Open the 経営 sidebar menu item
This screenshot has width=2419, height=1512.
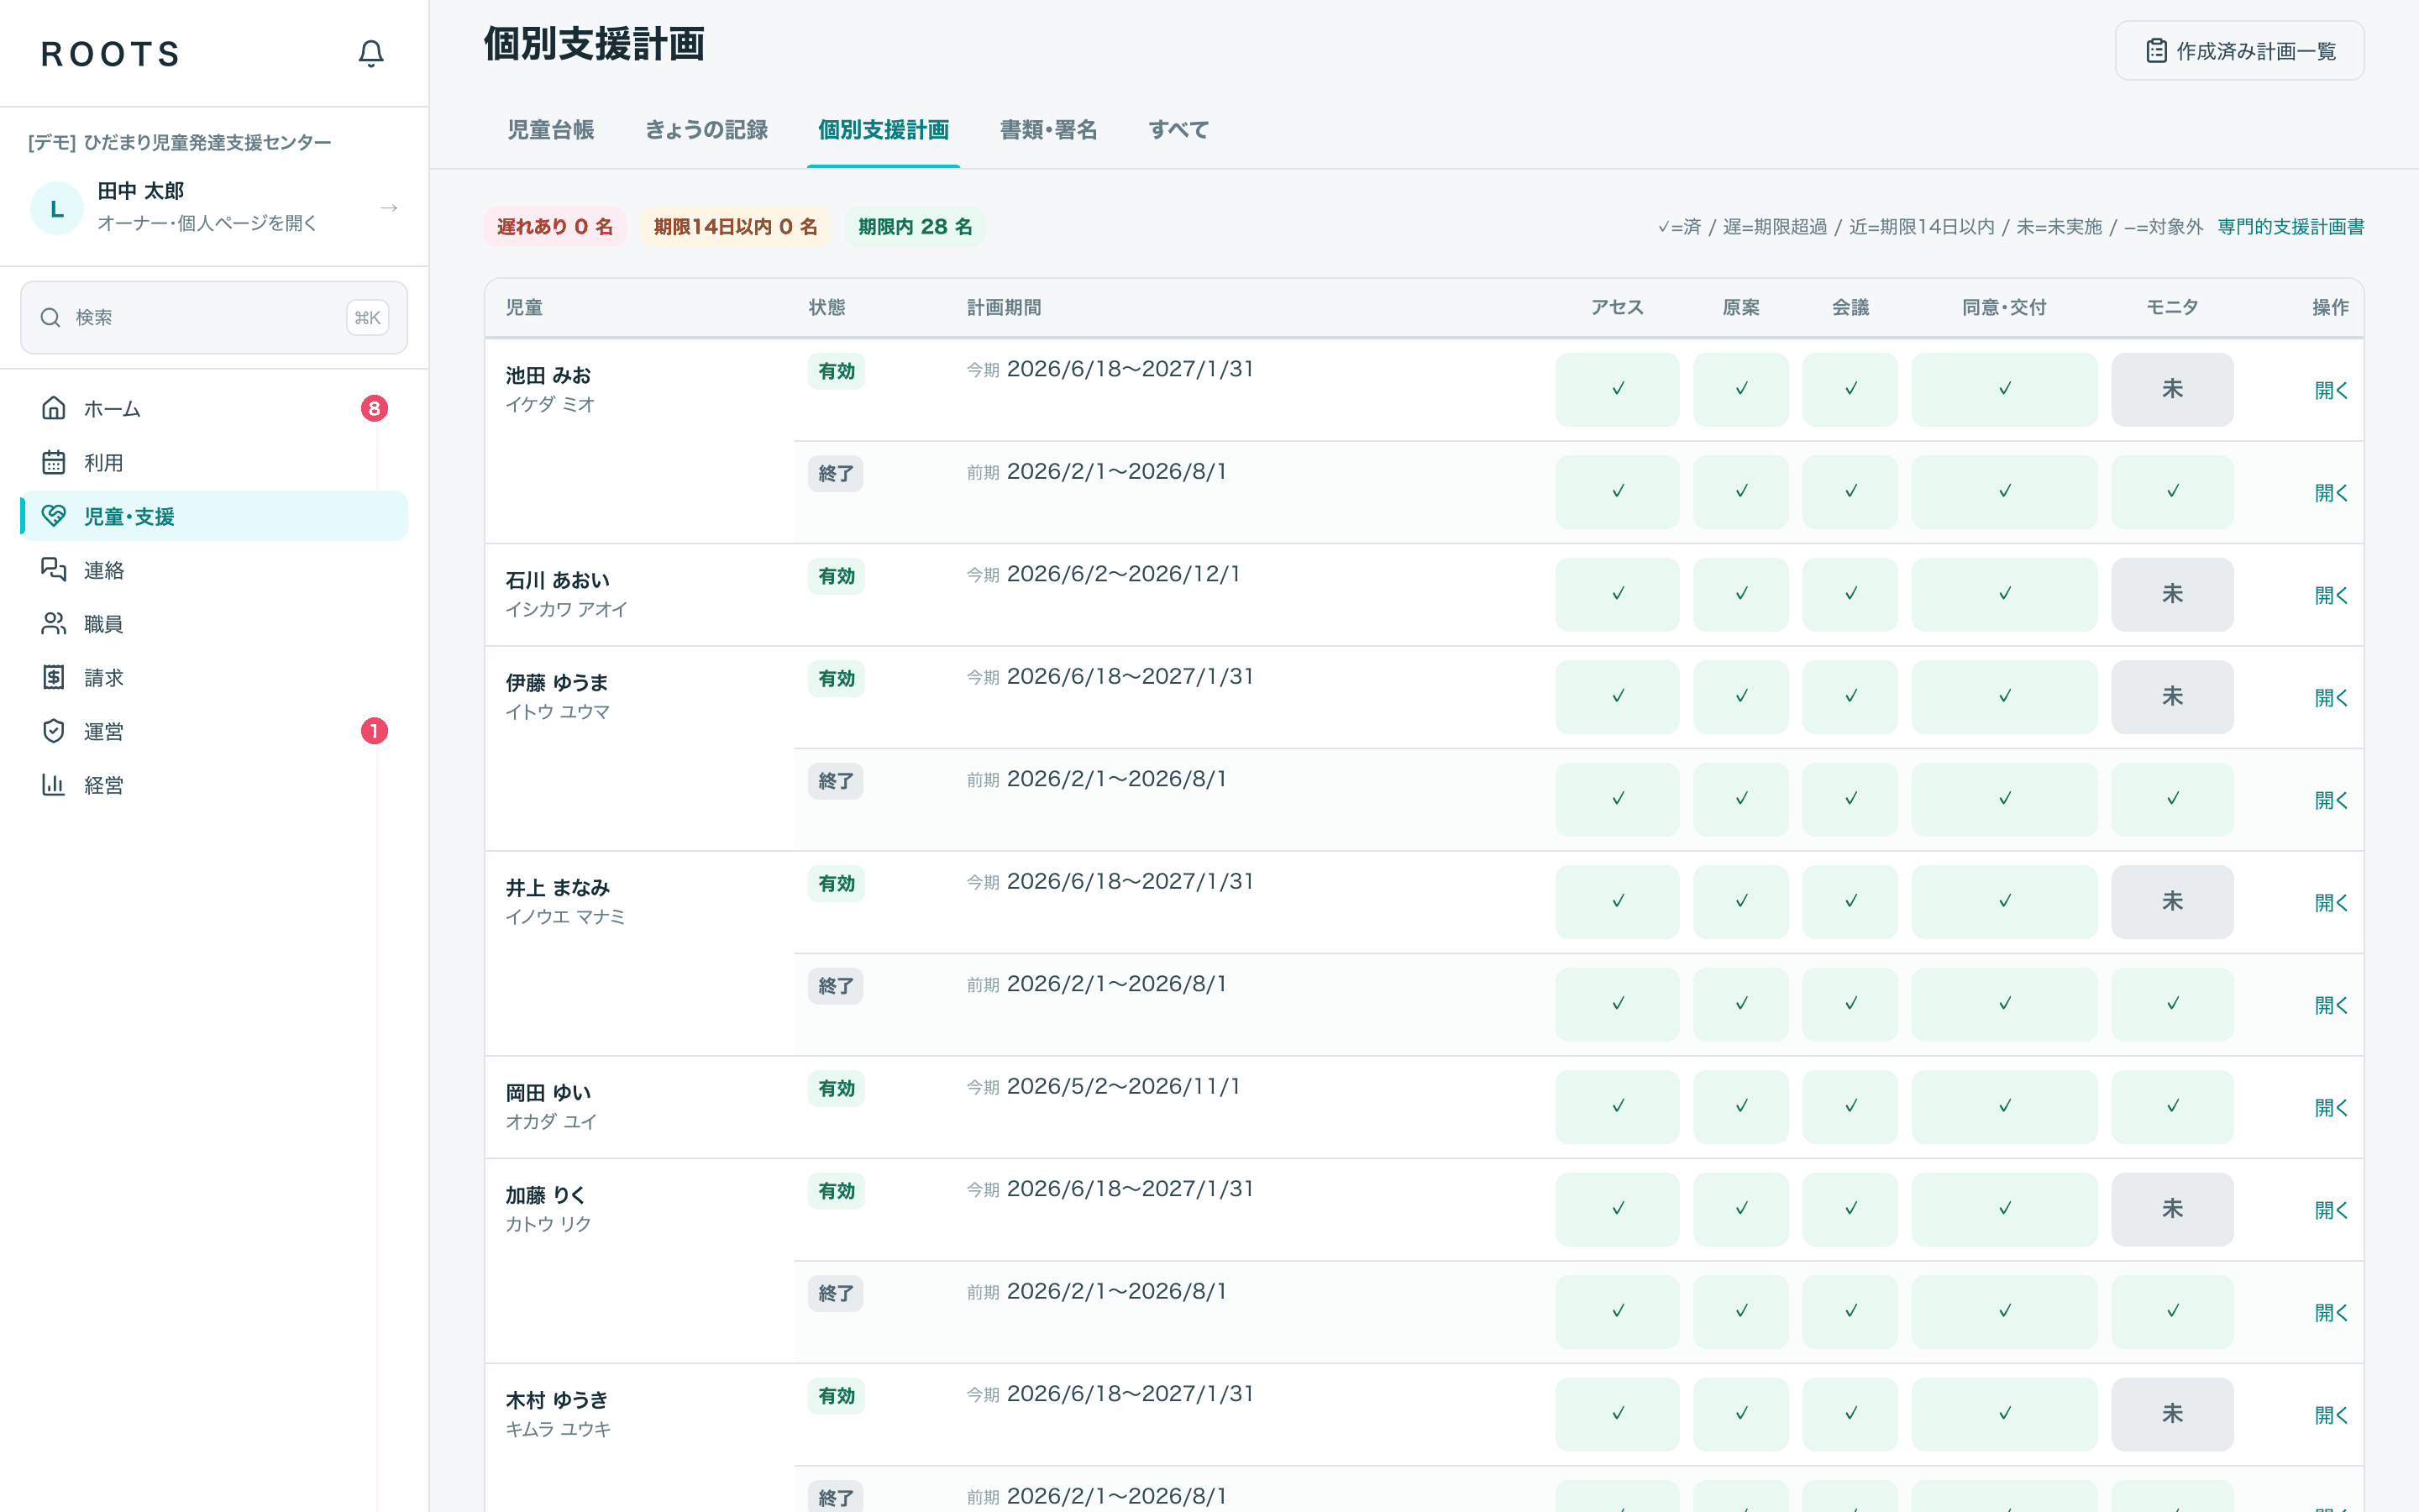[x=214, y=785]
